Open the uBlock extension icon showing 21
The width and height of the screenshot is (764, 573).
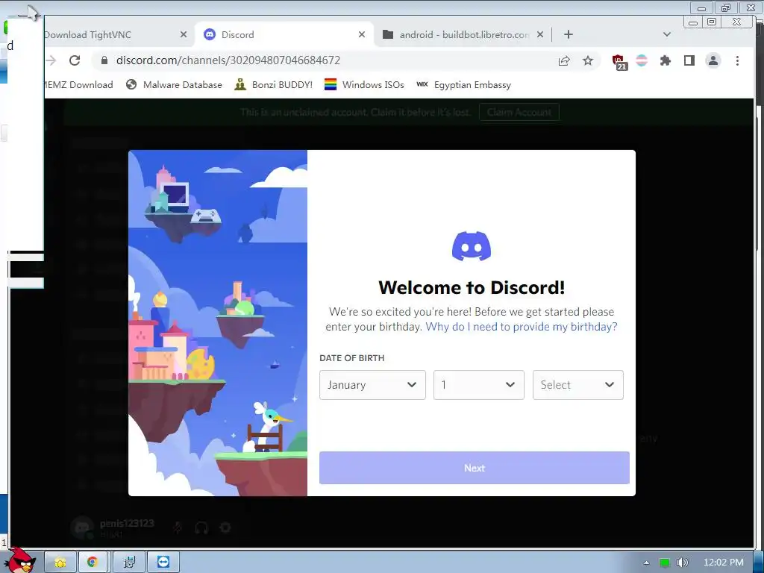coord(619,62)
